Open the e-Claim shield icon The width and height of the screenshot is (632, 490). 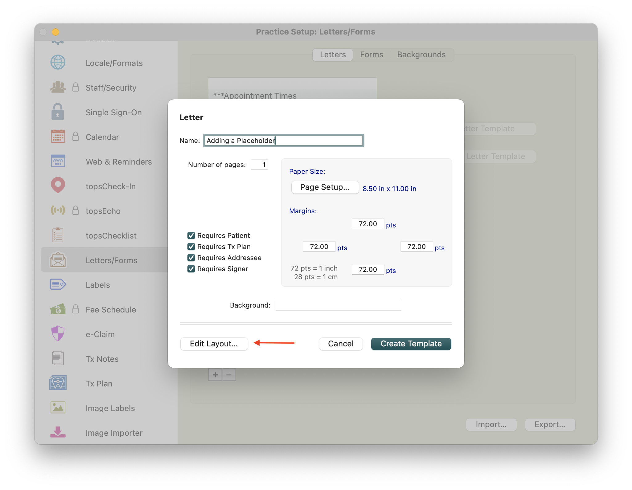coord(58,333)
